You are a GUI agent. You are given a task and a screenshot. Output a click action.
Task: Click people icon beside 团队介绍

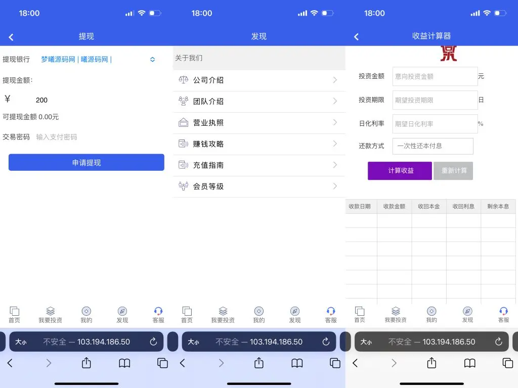coord(184,101)
